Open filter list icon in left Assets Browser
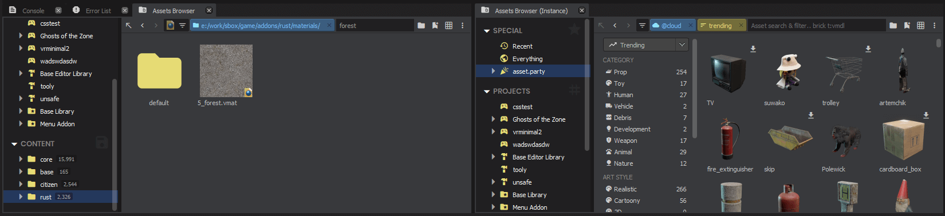The width and height of the screenshot is (945, 216). point(182,25)
